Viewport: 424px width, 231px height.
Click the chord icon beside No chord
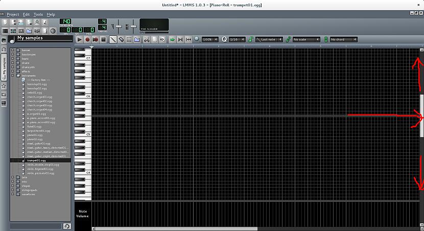[326, 39]
